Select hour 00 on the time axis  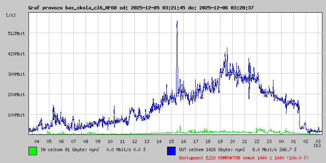coord(281,141)
